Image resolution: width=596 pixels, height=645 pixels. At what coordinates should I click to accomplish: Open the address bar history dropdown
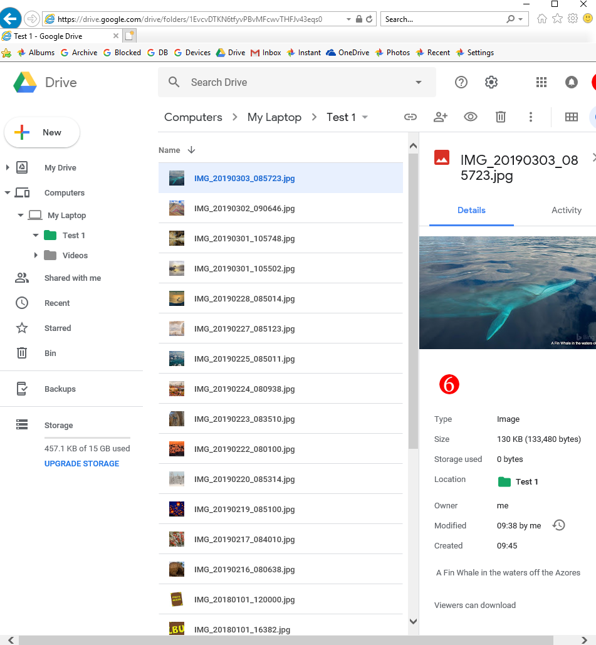tap(349, 19)
